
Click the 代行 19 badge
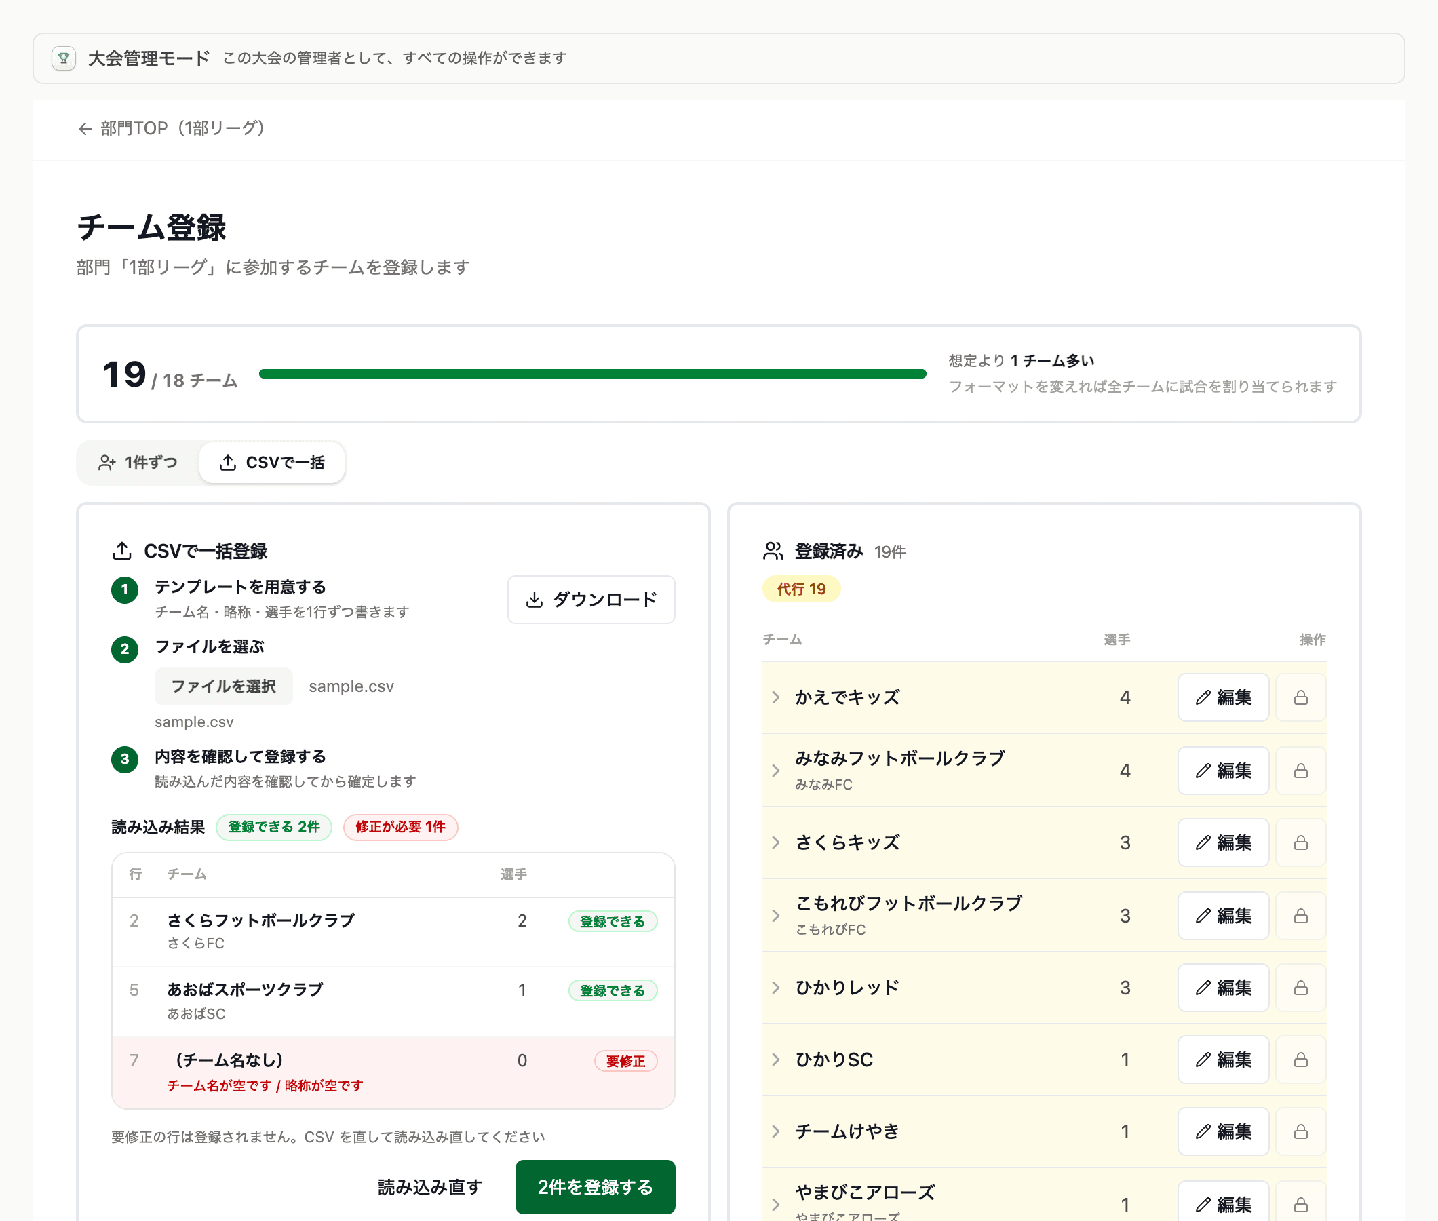pyautogui.click(x=801, y=589)
